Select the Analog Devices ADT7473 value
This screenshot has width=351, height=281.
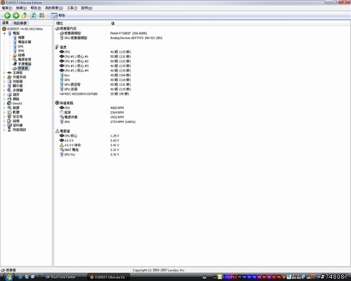136,38
